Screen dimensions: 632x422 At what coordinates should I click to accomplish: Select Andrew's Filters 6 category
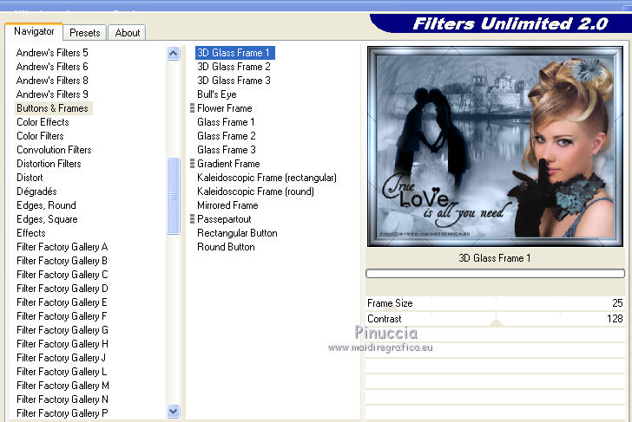[52, 67]
